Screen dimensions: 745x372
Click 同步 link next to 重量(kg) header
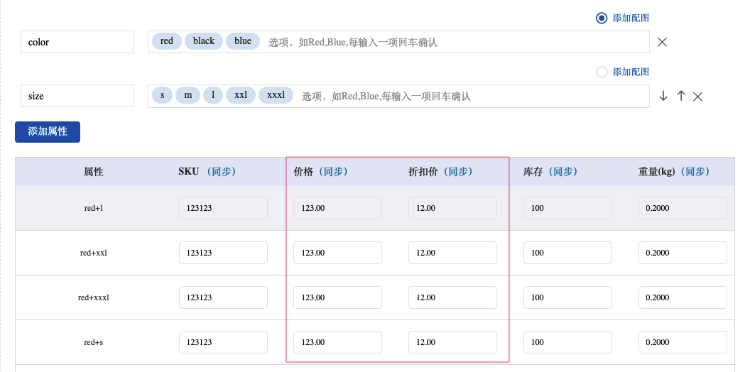(695, 172)
